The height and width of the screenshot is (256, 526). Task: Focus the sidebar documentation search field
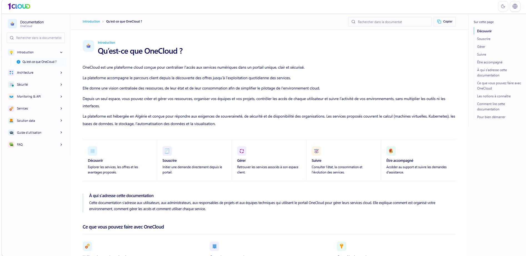(x=36, y=38)
